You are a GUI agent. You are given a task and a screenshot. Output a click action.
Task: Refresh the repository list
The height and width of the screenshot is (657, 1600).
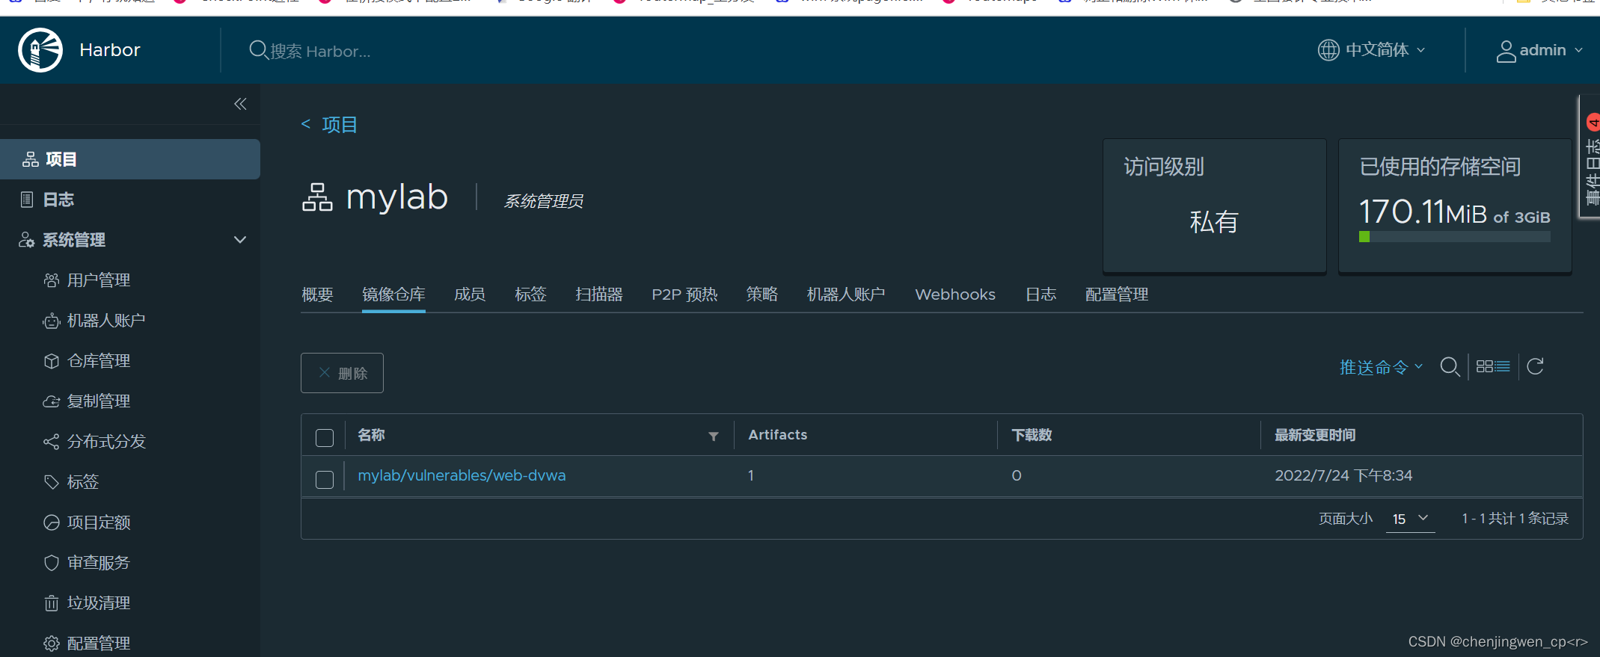(x=1535, y=366)
